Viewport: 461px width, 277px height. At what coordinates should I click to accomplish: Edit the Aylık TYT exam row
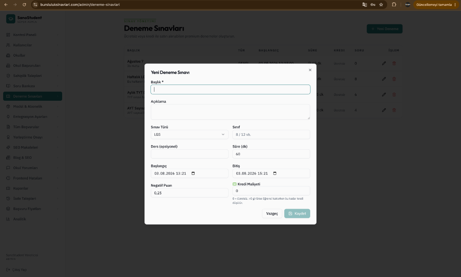384,94
